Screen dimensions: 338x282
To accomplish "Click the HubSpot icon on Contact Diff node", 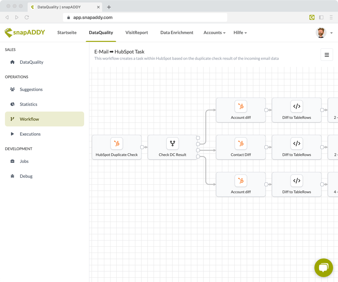I will click(x=241, y=143).
